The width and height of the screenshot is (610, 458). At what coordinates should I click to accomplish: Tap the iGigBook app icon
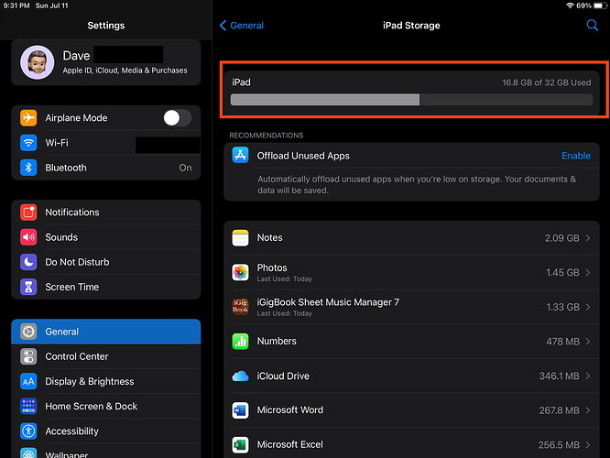(240, 307)
